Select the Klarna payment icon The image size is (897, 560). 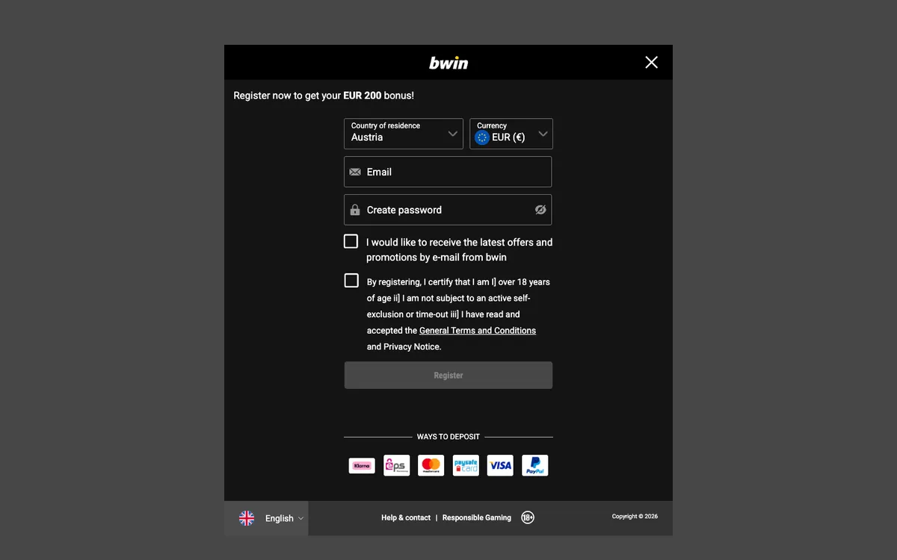tap(362, 466)
